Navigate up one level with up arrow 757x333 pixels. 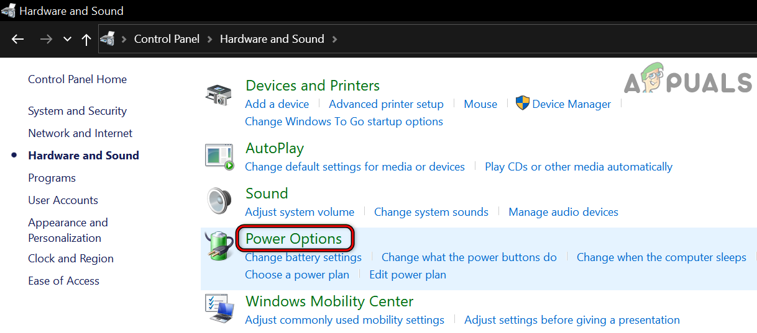click(x=86, y=39)
